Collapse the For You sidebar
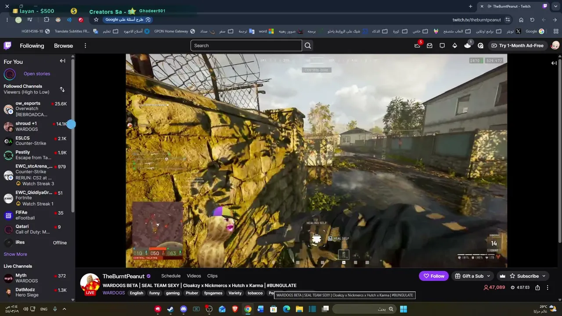Image resolution: width=562 pixels, height=316 pixels. [x=62, y=61]
